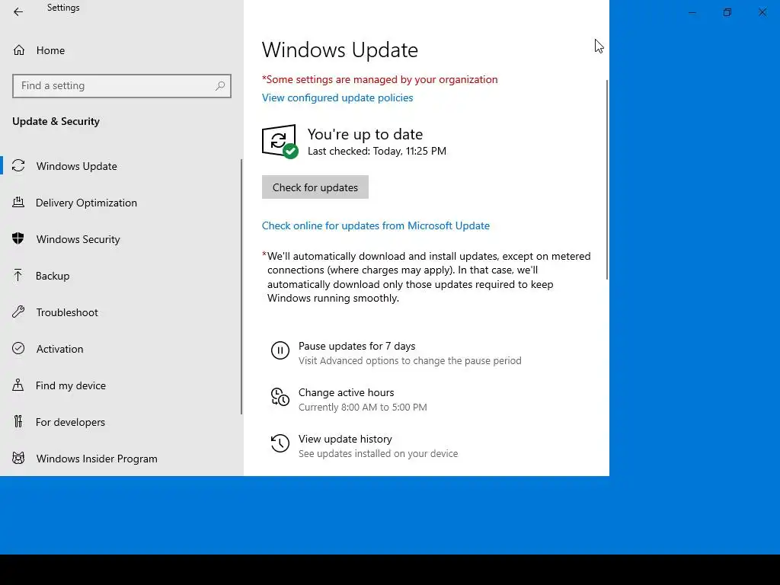The width and height of the screenshot is (780, 585).
Task: Click the Backup upward arrow icon
Action: click(x=18, y=276)
